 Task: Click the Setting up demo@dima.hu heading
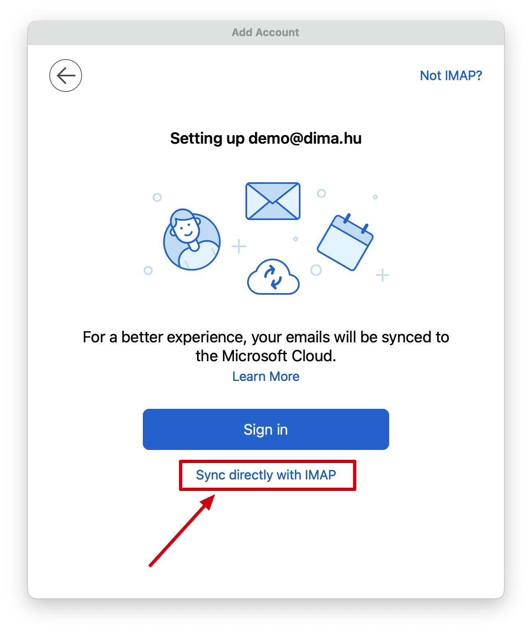point(266,138)
